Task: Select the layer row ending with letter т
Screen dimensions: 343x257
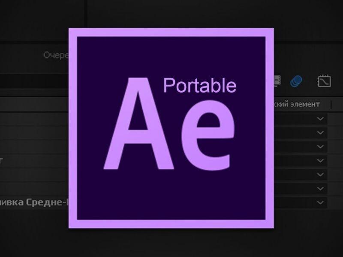Action: (x=34, y=161)
